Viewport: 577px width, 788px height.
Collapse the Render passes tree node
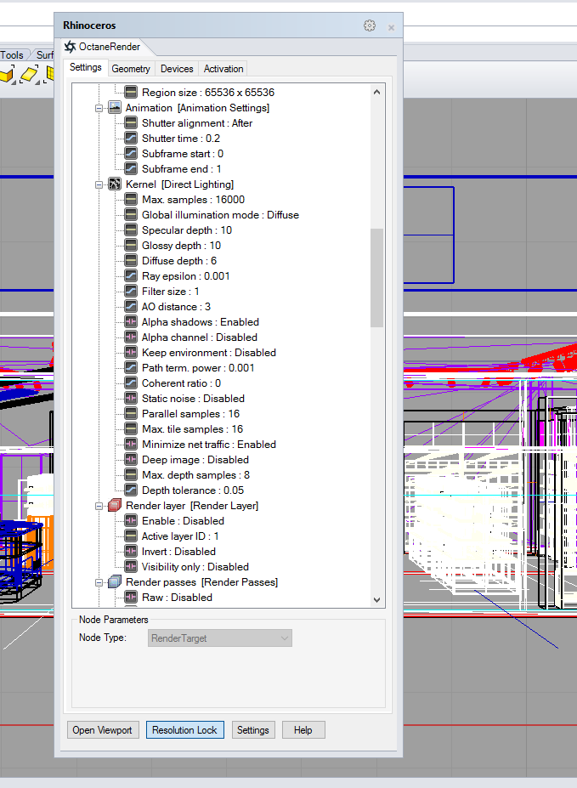[99, 582]
